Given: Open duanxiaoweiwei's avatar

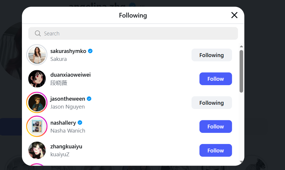Looking at the screenshot, I should 37,79.
